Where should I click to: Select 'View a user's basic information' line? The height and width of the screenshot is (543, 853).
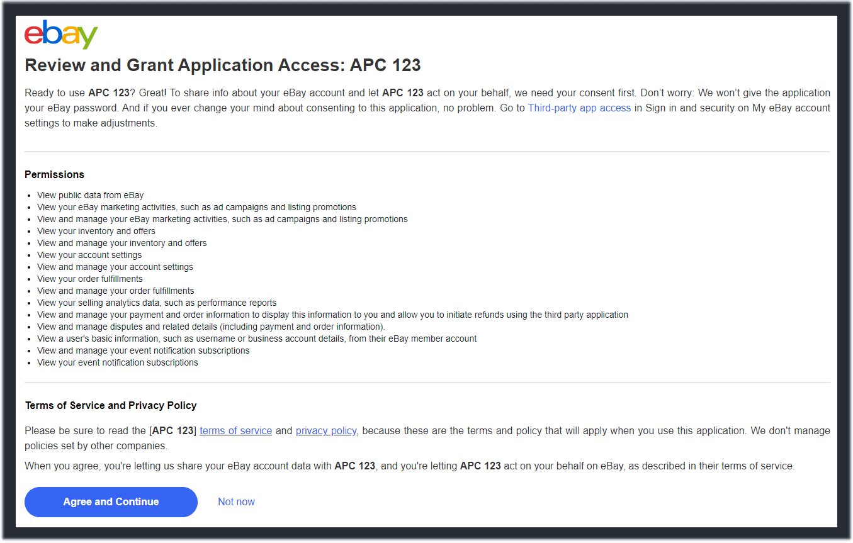click(257, 339)
